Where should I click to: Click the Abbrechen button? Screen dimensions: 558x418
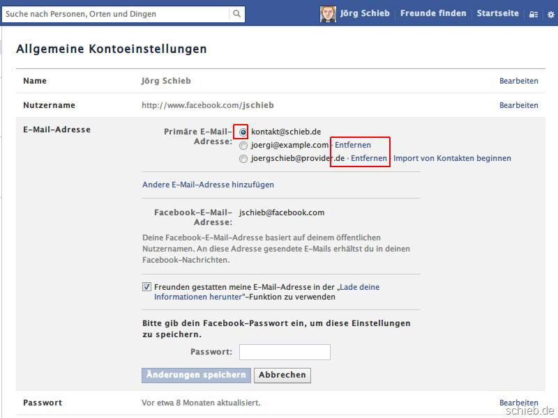coord(282,375)
